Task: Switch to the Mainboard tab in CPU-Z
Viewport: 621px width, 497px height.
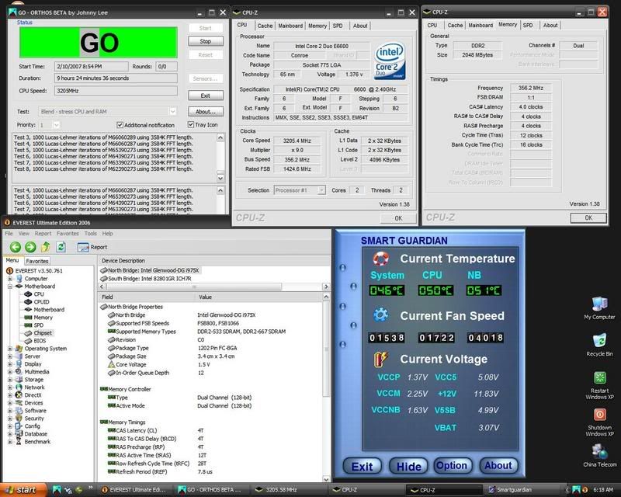Action: click(x=289, y=26)
